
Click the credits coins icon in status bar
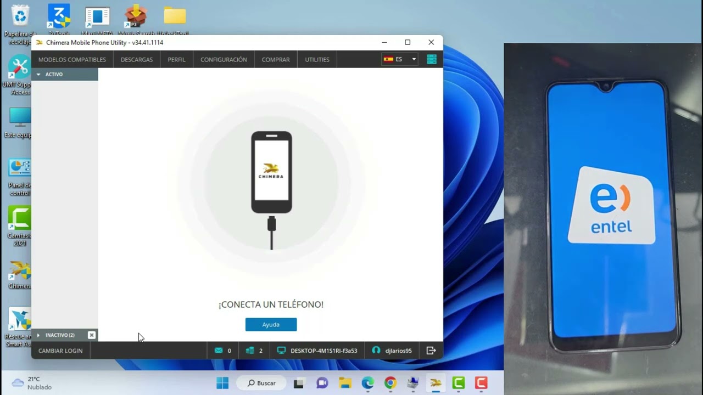pyautogui.click(x=250, y=351)
